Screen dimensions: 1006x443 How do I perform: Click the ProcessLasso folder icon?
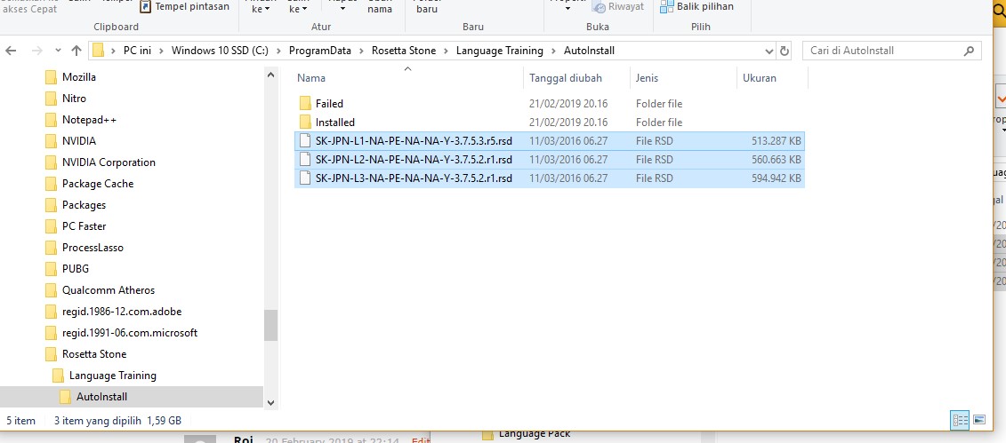[x=52, y=248]
